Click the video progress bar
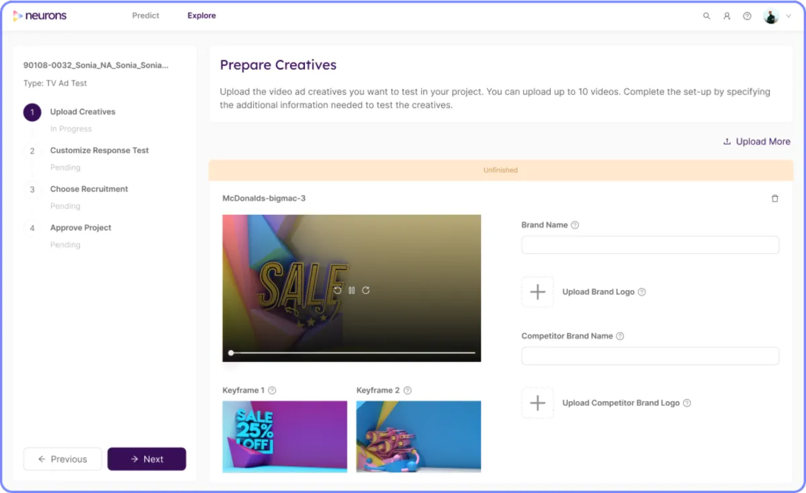Viewport: 806px width, 493px height. 353,353
